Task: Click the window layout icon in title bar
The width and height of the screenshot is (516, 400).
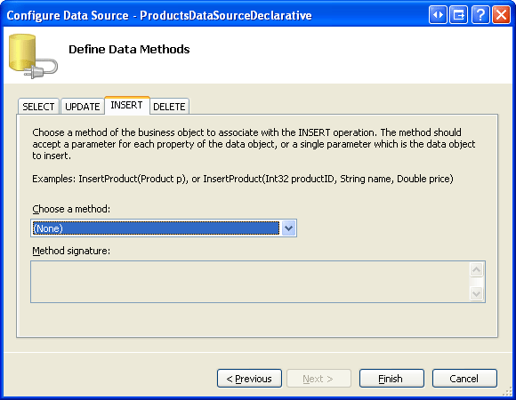Action: coord(459,15)
